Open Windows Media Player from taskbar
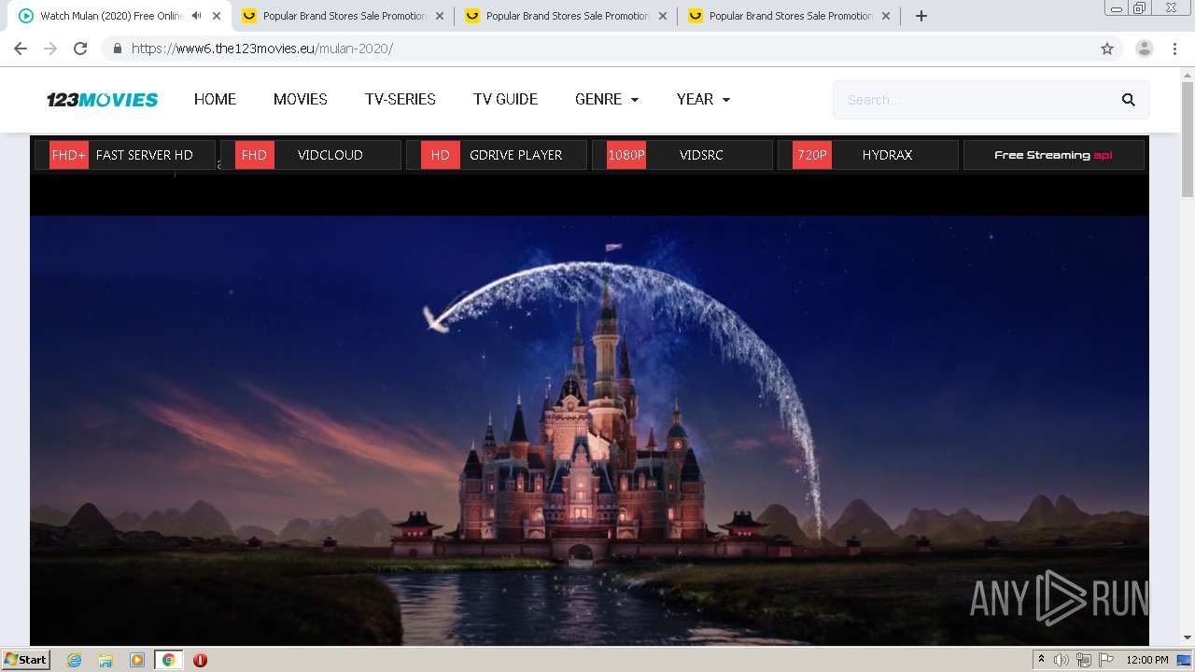The width and height of the screenshot is (1195, 672). tap(137, 660)
